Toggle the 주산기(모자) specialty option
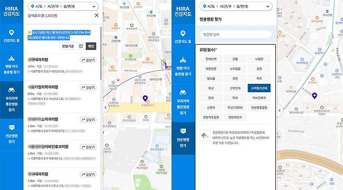The height and width of the screenshot is (190, 343). coord(235,107)
